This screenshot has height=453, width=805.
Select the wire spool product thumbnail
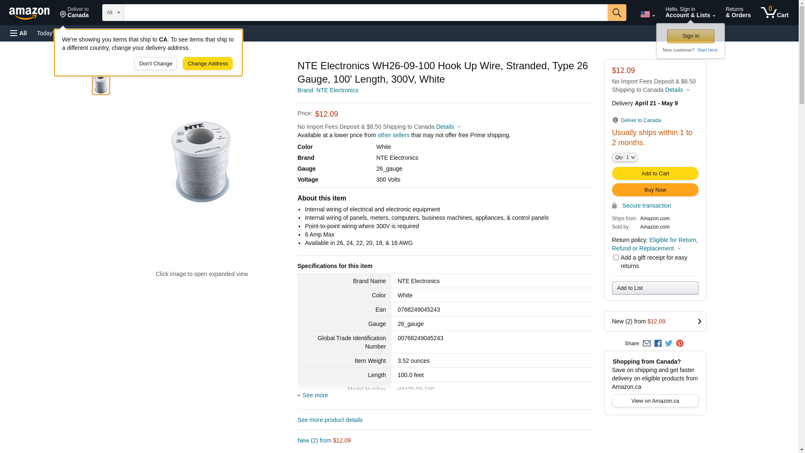(x=101, y=84)
